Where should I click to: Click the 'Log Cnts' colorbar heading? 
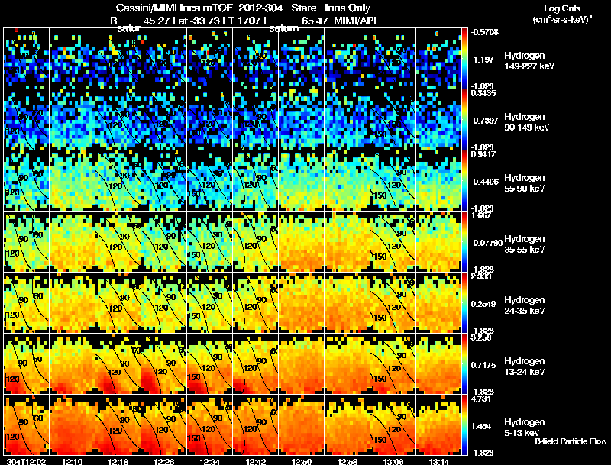(x=562, y=8)
